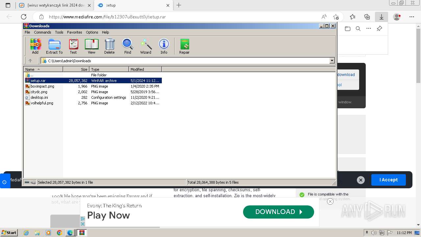Click the View toolbar icon
This screenshot has height=237, width=421.
tap(91, 46)
